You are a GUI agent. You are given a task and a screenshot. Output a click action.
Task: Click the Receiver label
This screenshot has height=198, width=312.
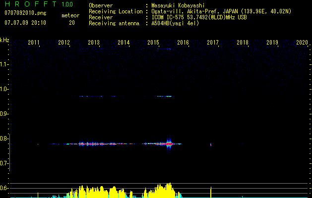click(101, 17)
